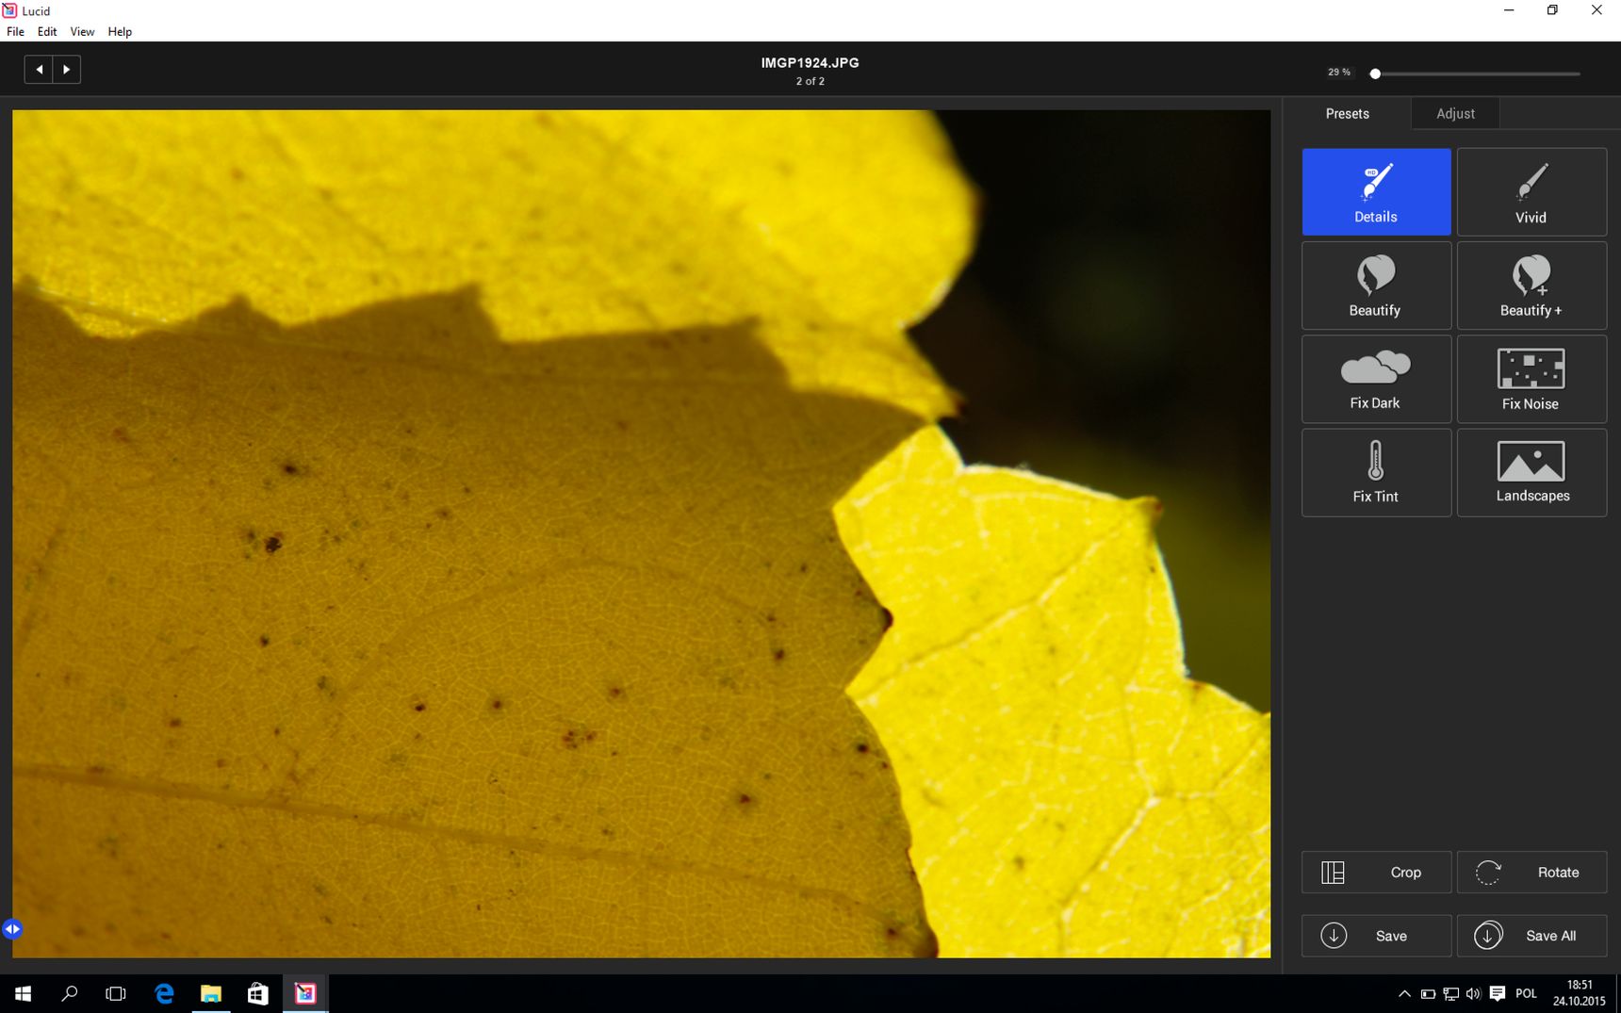1621x1013 pixels.
Task: Select the Beautify preset
Action: point(1376,286)
